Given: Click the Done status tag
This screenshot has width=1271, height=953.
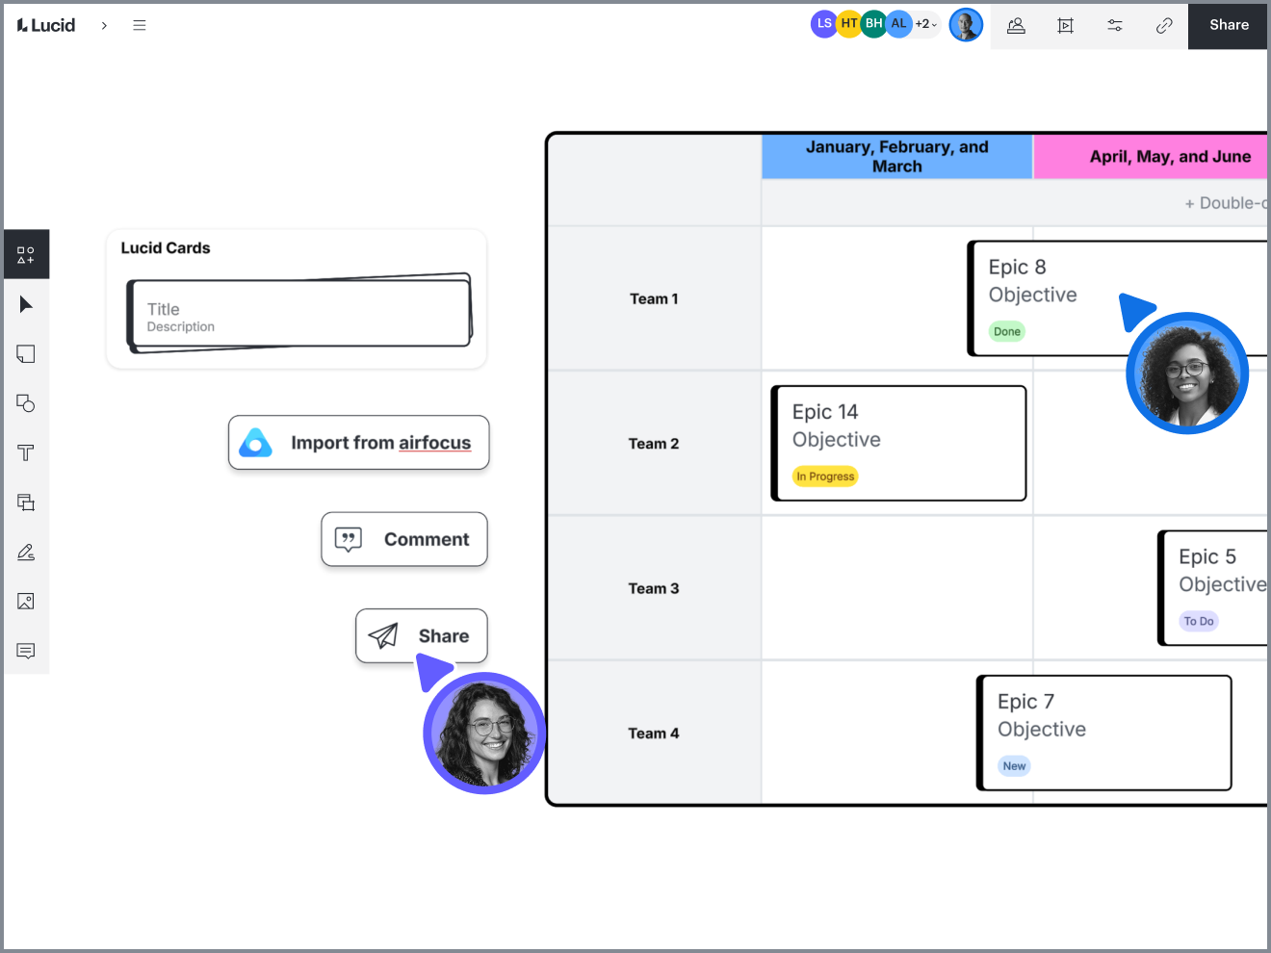Looking at the screenshot, I should pos(1007,332).
